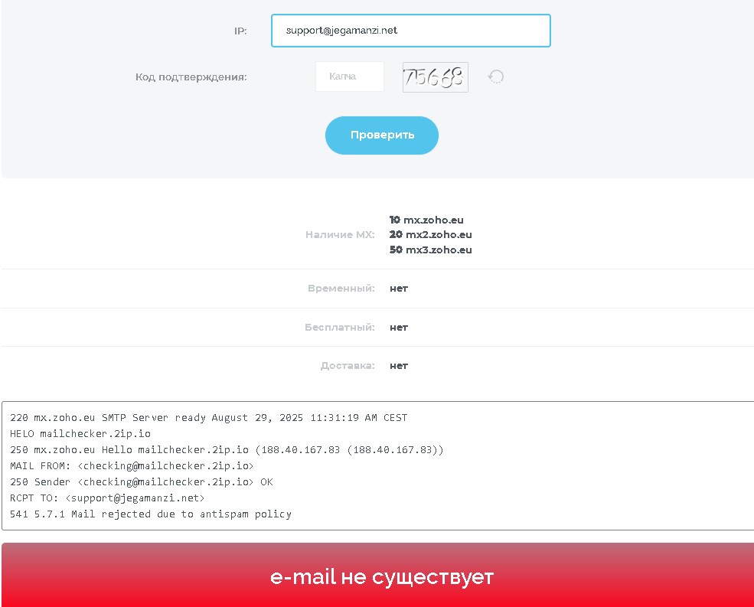Click the MAIL FROM log line
This screenshot has width=754, height=607.
click(132, 465)
